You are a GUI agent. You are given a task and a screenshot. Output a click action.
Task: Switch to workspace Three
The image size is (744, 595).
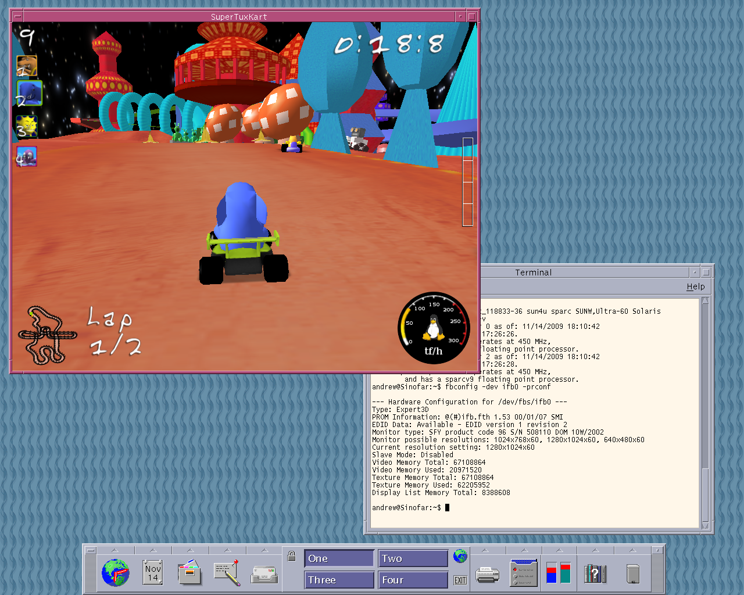(x=339, y=580)
